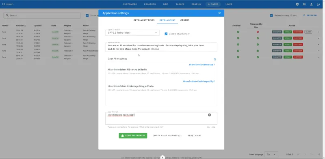Close the Application settings dialog with X
This screenshot has width=325, height=159.
[x=219, y=13]
